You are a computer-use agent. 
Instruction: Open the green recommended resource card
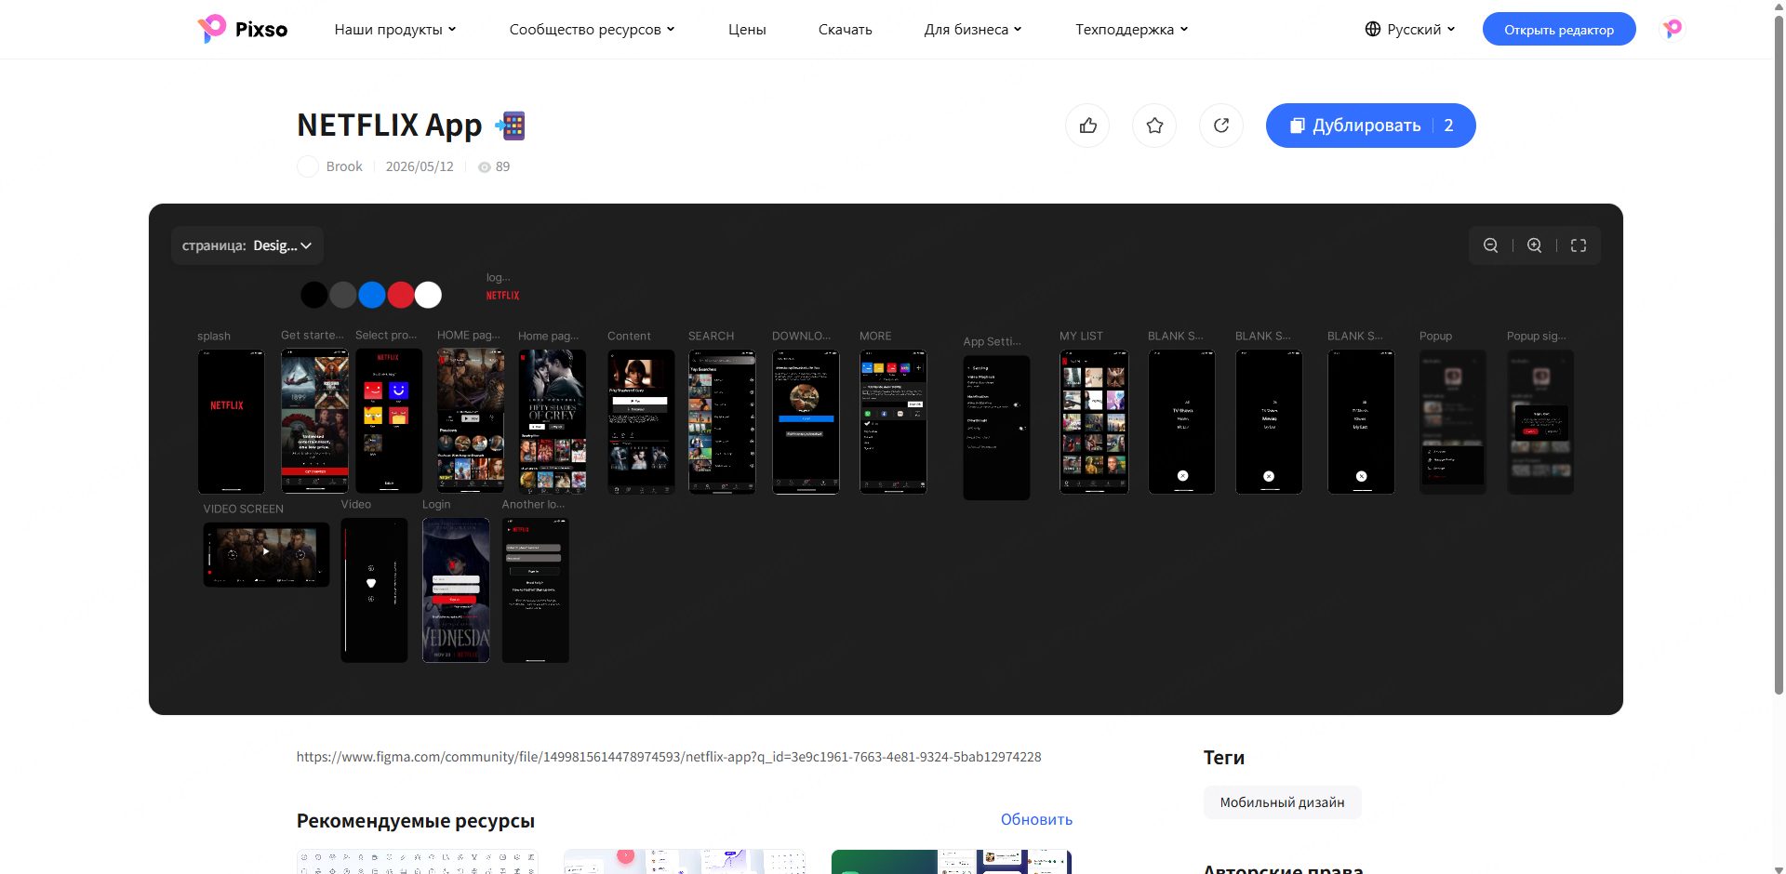[x=951, y=861]
